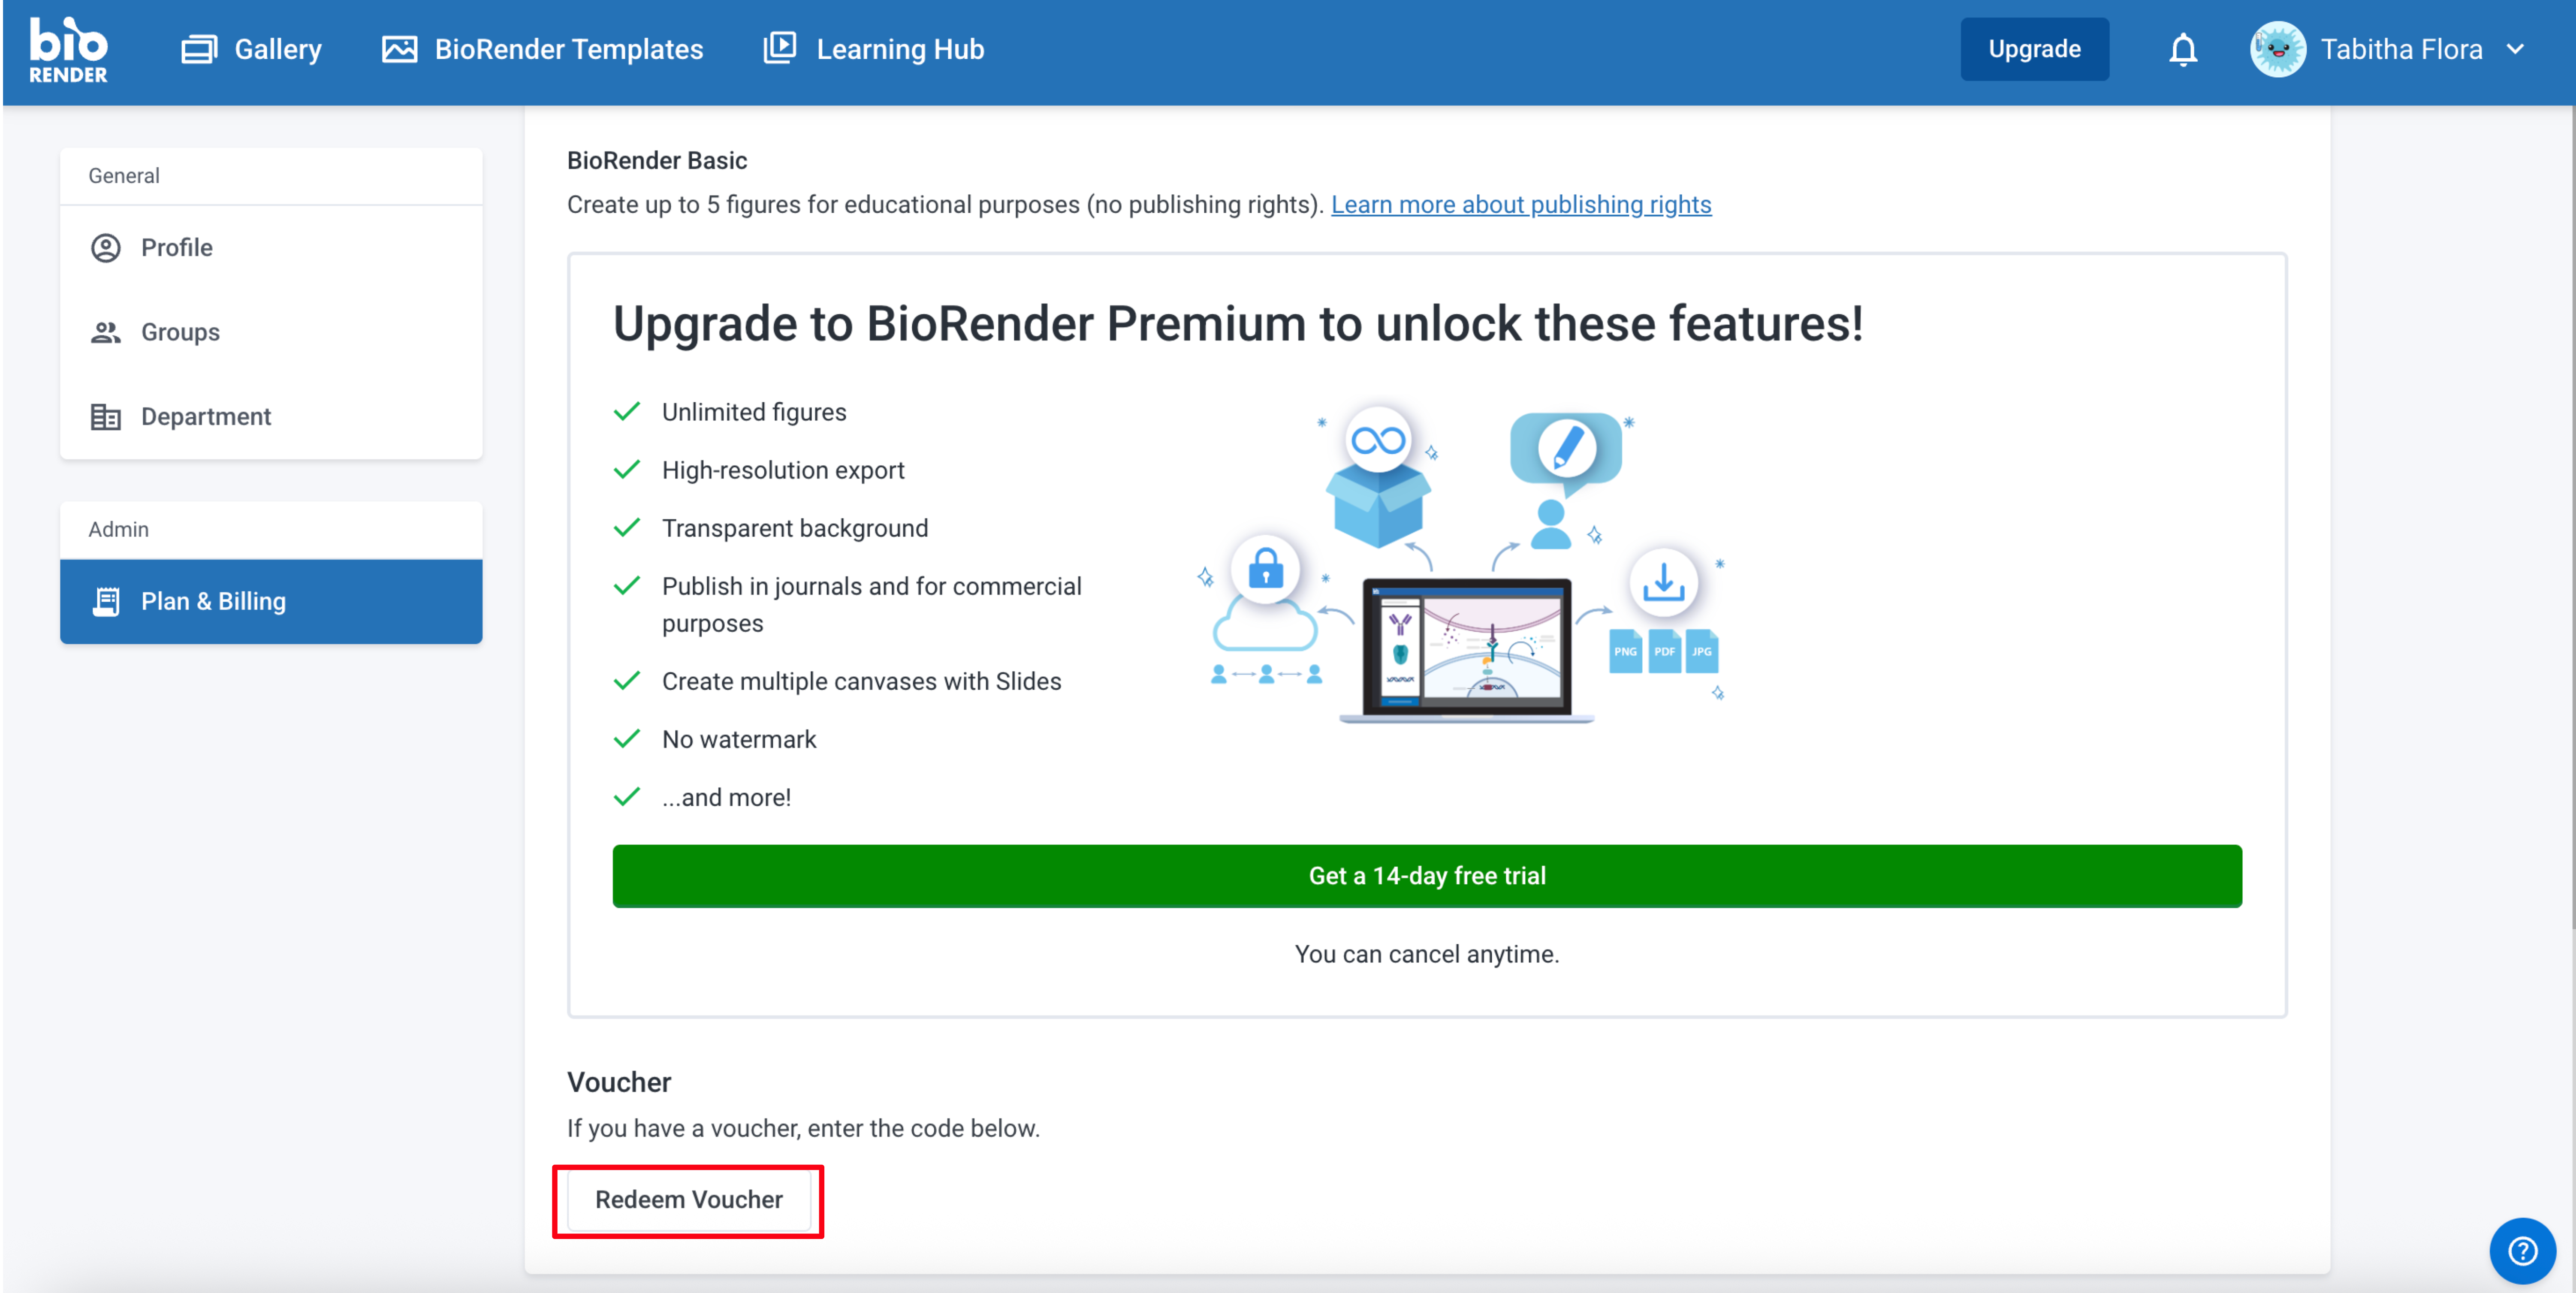2576x1293 pixels.
Task: Click the Redeem Voucher button
Action: 688,1199
